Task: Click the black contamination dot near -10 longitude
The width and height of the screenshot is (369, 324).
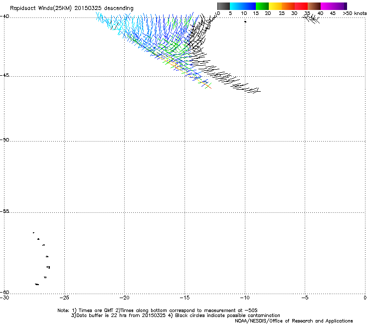Action: [245, 21]
